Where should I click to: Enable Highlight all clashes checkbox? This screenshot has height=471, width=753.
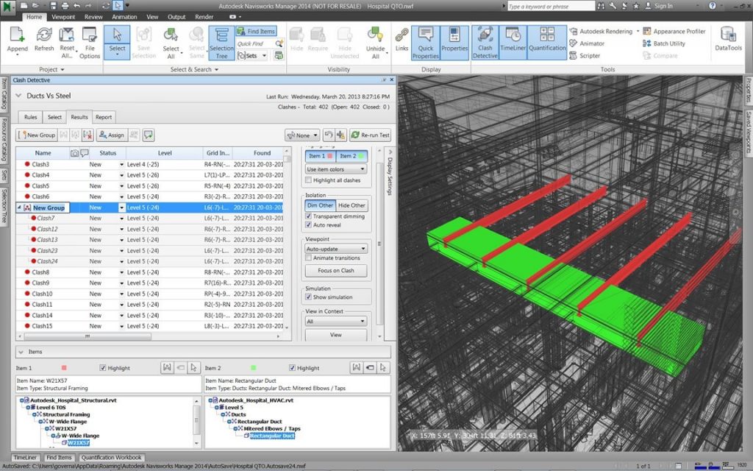click(308, 180)
